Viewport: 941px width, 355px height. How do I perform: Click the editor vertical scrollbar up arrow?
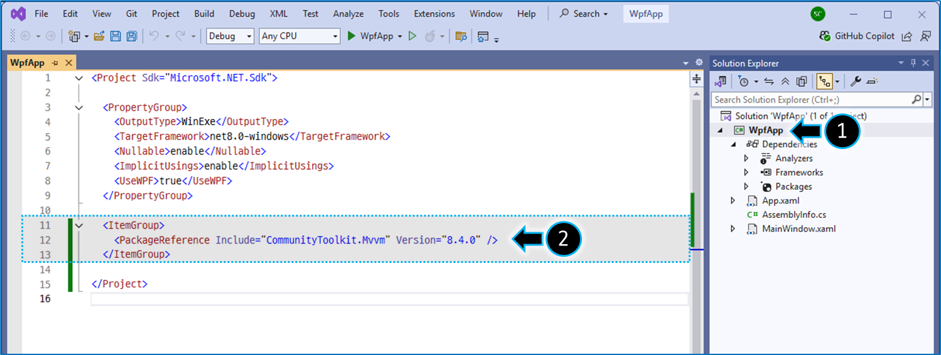(x=696, y=94)
